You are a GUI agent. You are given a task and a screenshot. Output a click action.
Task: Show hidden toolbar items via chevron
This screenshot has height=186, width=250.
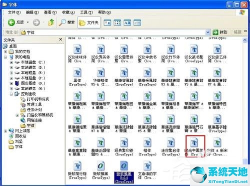click(245, 31)
